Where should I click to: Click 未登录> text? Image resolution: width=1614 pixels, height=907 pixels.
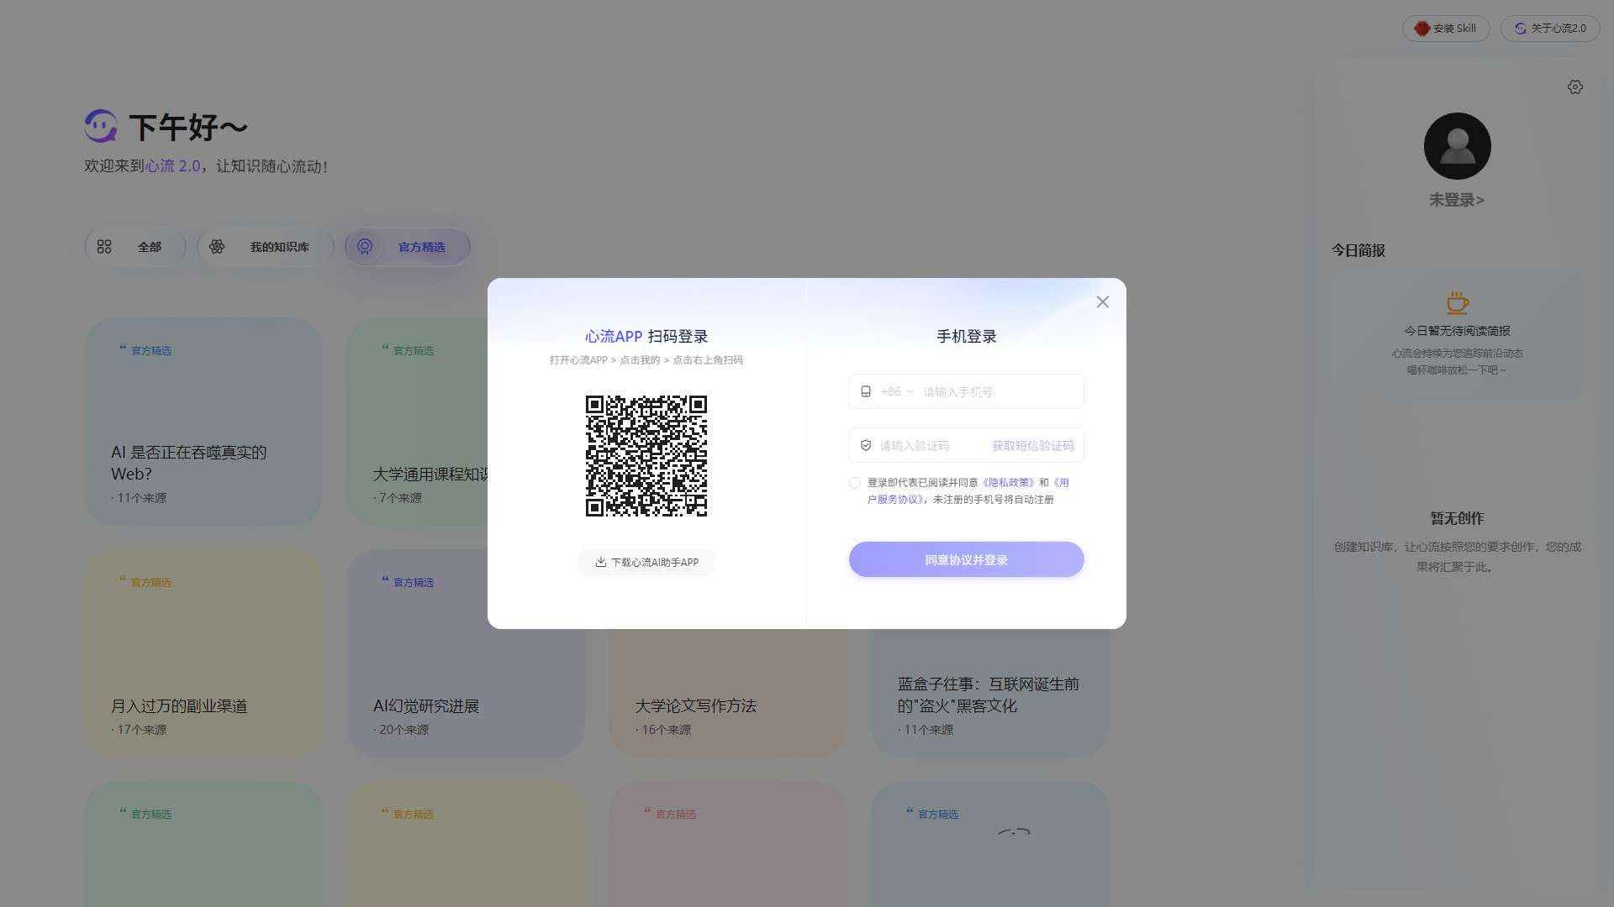click(x=1457, y=200)
